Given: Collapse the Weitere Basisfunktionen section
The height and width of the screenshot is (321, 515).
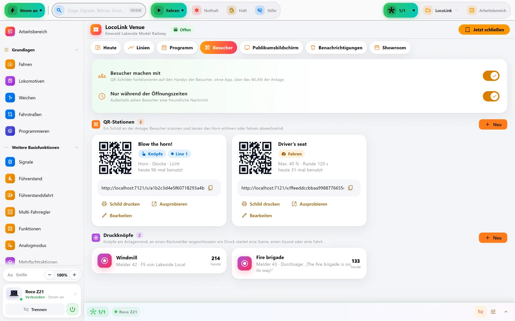Looking at the screenshot, I should [x=76, y=148].
